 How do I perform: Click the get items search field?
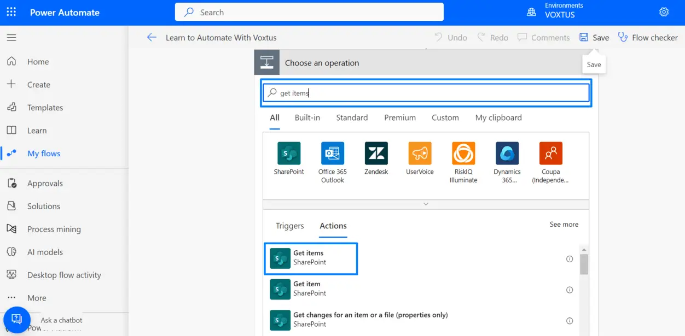tap(427, 93)
